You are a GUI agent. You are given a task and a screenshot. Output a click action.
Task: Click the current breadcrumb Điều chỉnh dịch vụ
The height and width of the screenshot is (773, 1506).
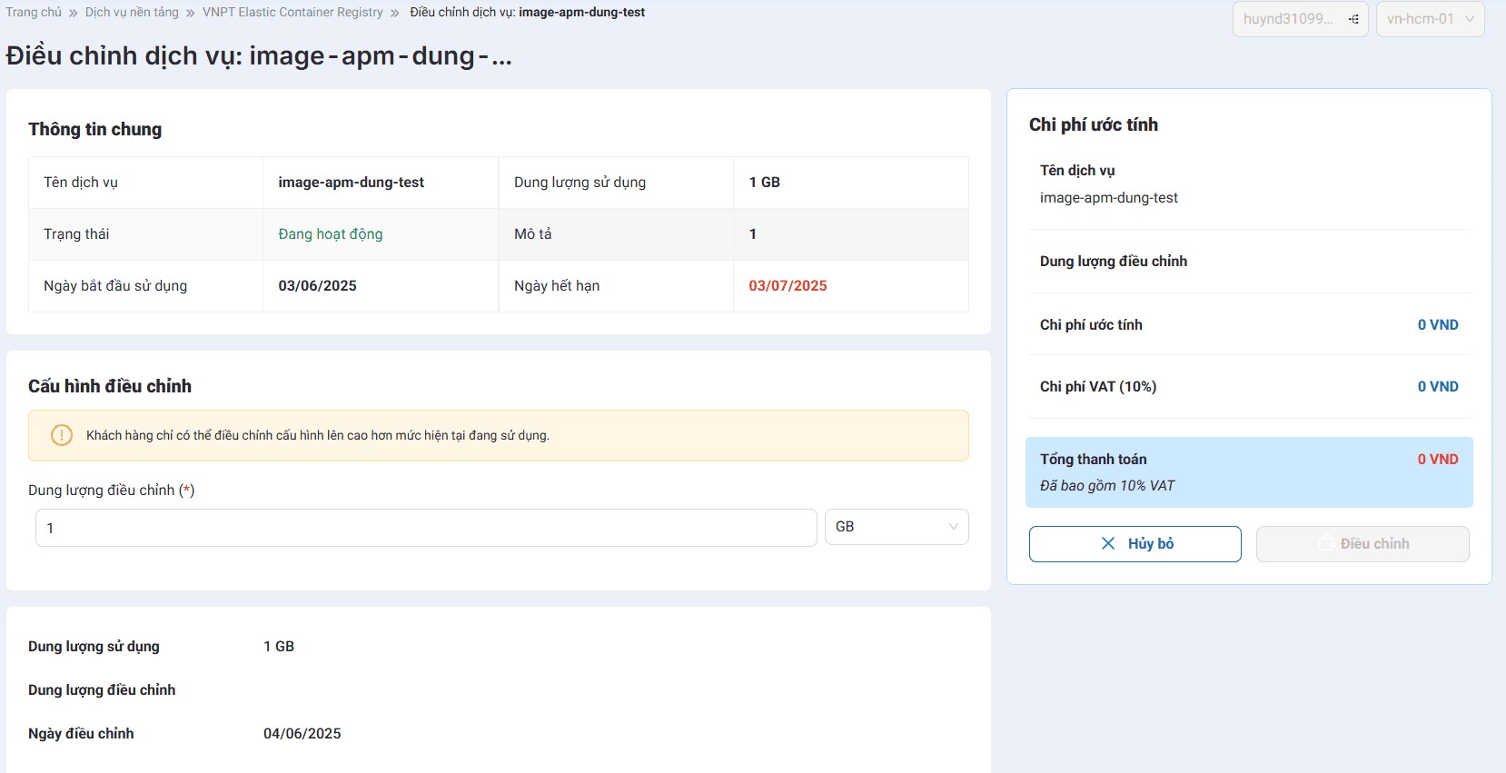(527, 13)
